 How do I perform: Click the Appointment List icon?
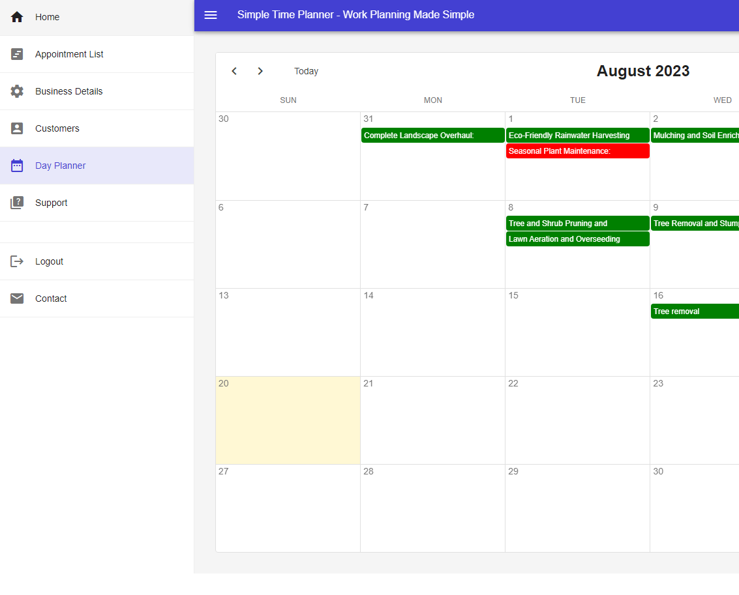coord(17,54)
